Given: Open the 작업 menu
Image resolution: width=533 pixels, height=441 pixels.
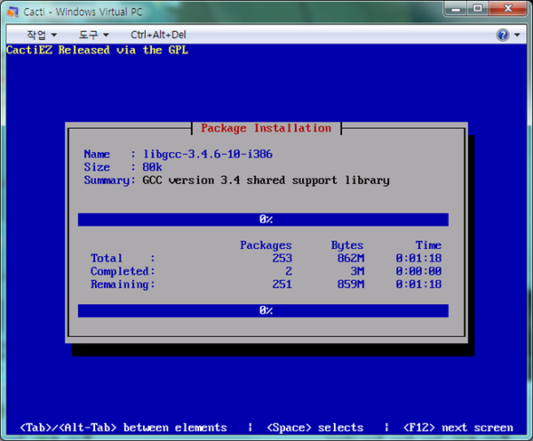Looking at the screenshot, I should [x=42, y=35].
